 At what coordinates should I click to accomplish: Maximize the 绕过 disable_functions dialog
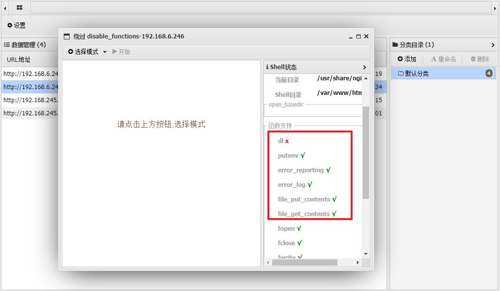[358, 36]
